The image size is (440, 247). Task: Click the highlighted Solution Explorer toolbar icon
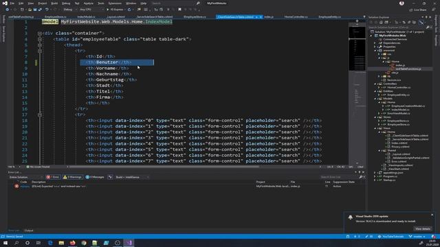tap(421, 22)
